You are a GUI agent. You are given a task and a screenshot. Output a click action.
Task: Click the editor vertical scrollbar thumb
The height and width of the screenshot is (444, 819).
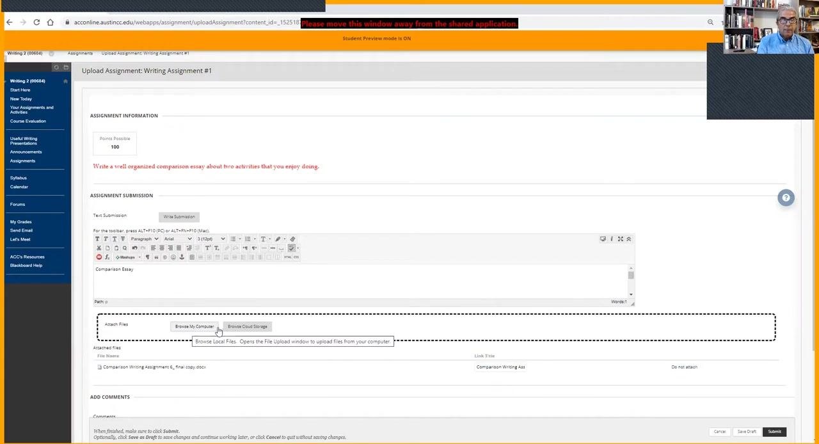(631, 275)
